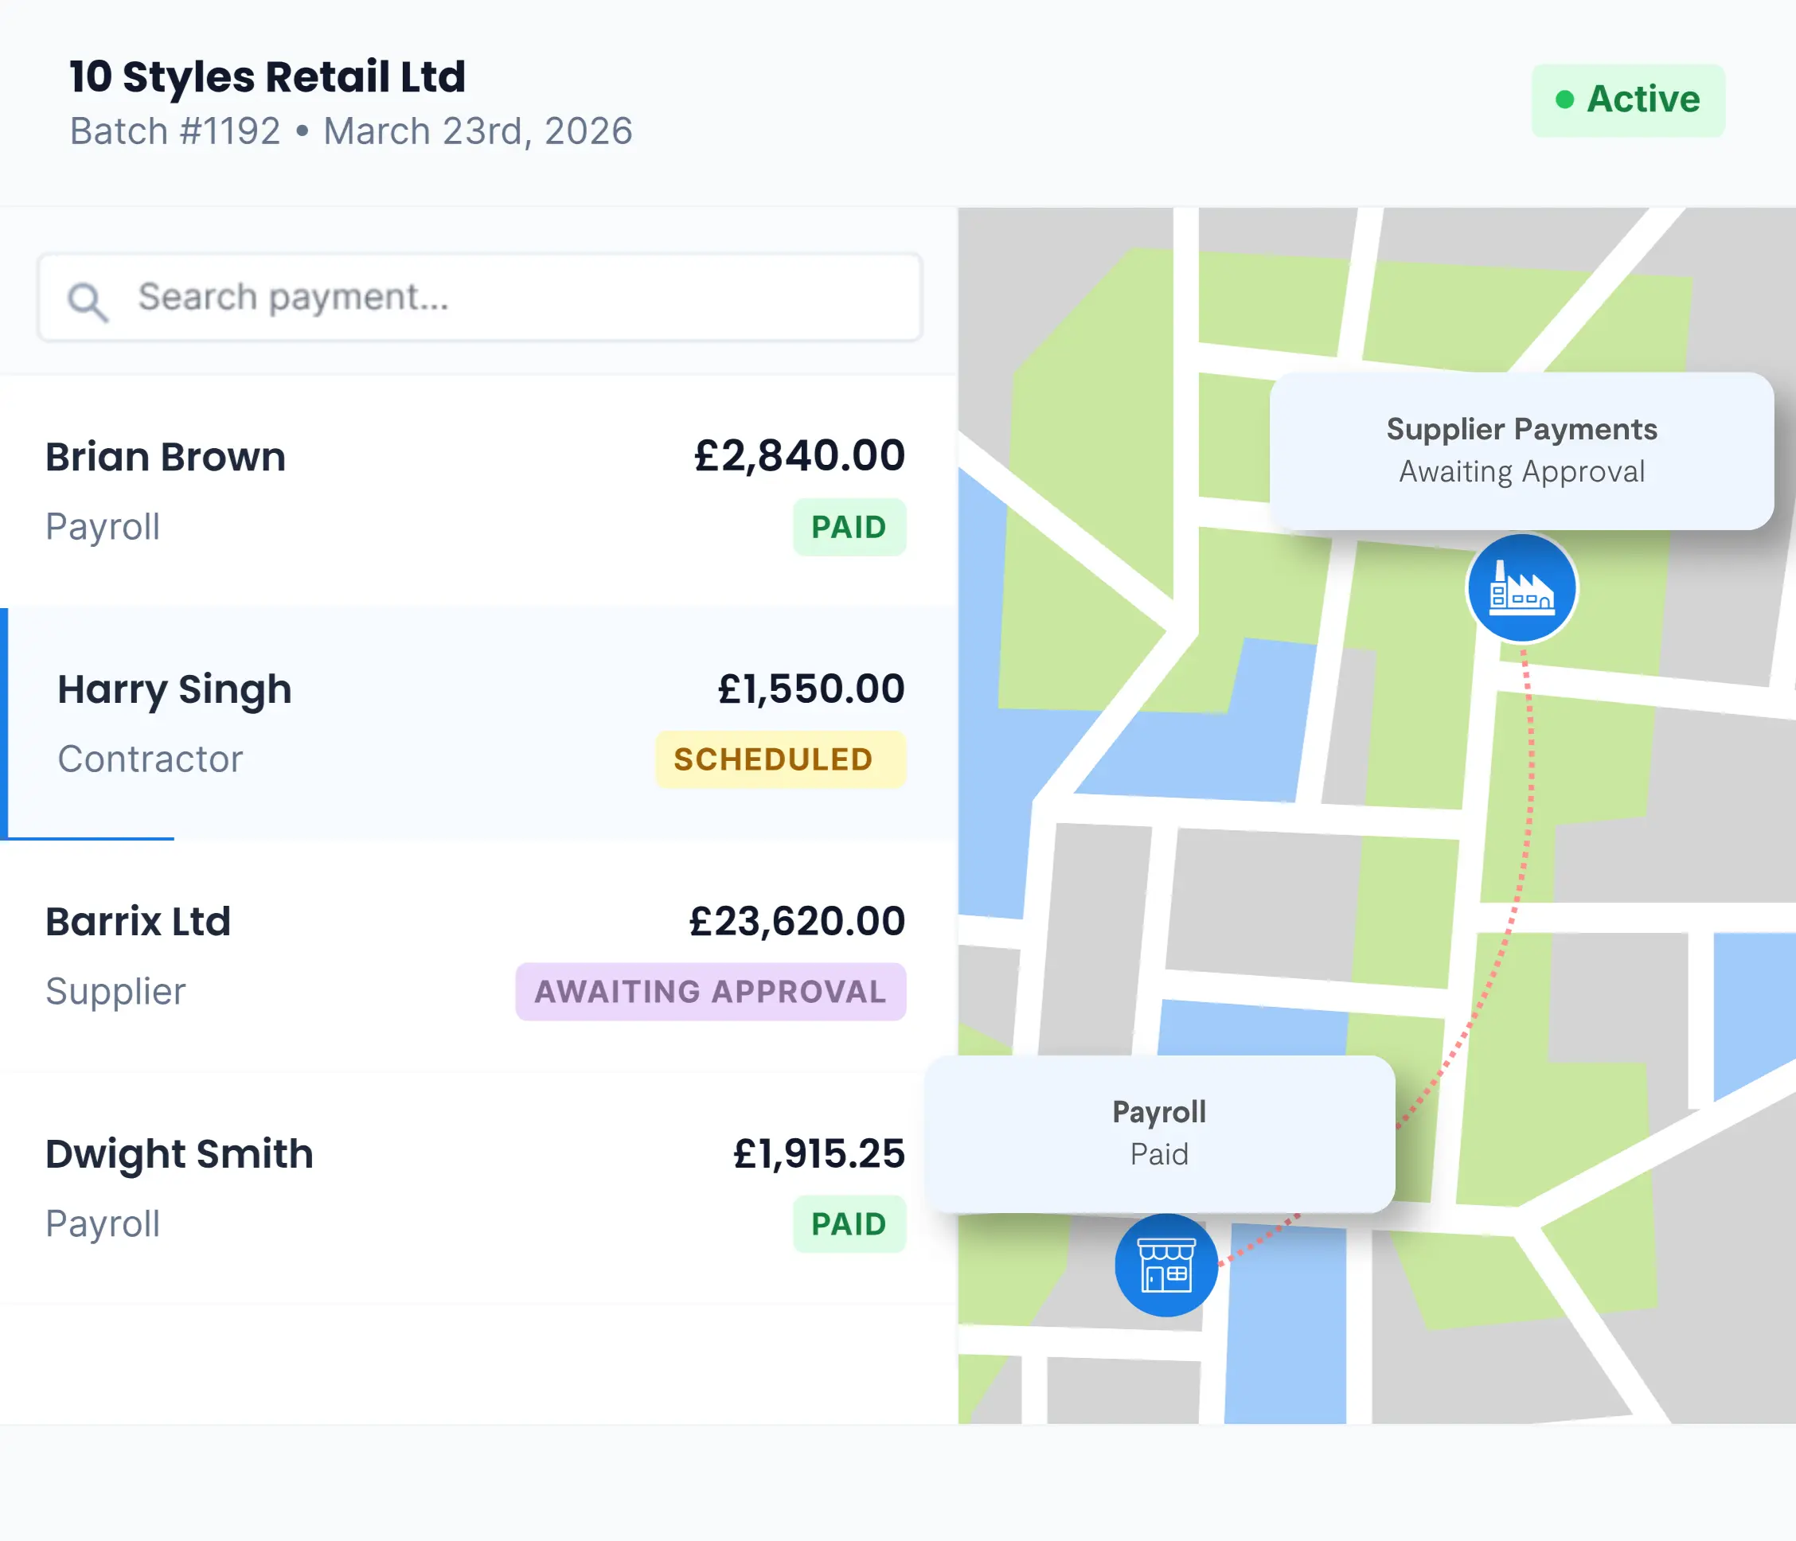Click inside the Search payment field

coord(477,298)
